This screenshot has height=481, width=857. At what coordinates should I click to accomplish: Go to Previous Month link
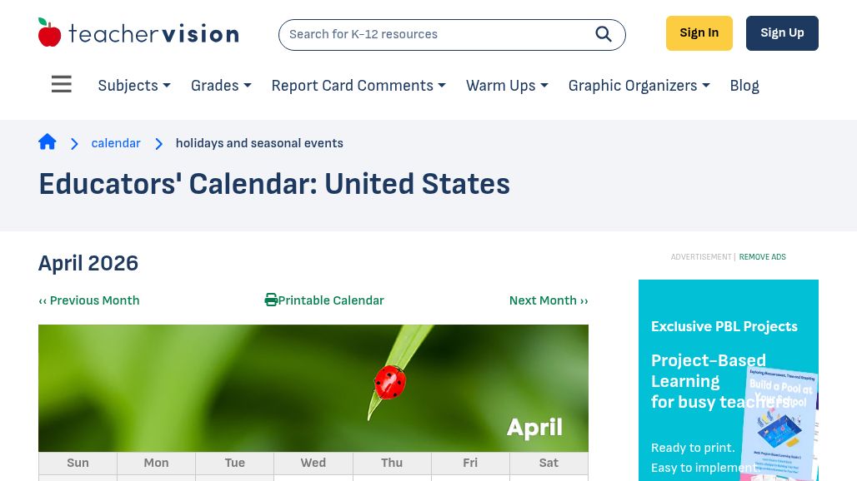[89, 300]
